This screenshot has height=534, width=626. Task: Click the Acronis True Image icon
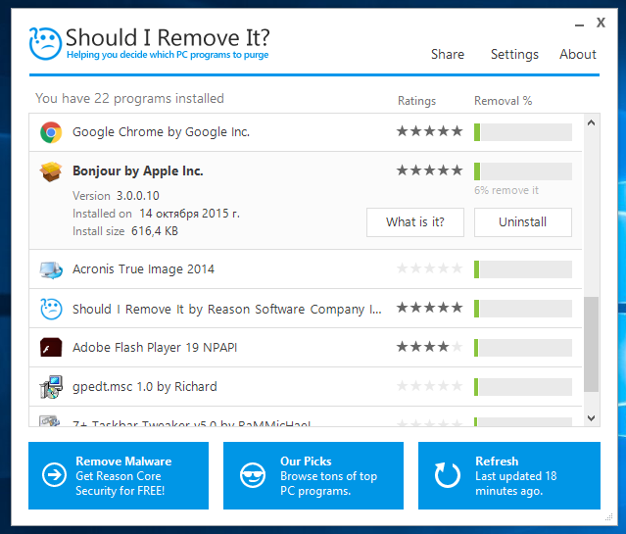coord(51,270)
